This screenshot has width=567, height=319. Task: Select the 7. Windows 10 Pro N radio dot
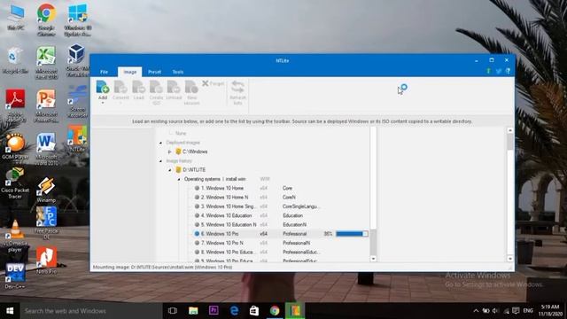click(x=197, y=243)
